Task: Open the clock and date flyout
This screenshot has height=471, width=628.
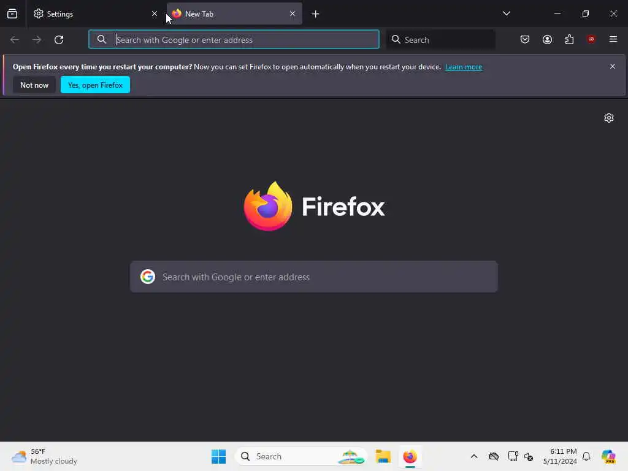Action: [560, 456]
